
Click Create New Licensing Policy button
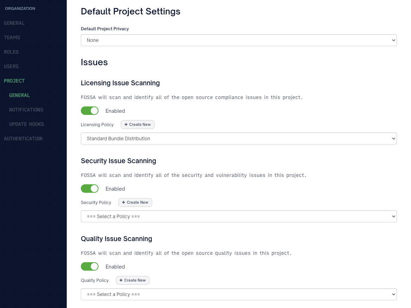(x=138, y=124)
